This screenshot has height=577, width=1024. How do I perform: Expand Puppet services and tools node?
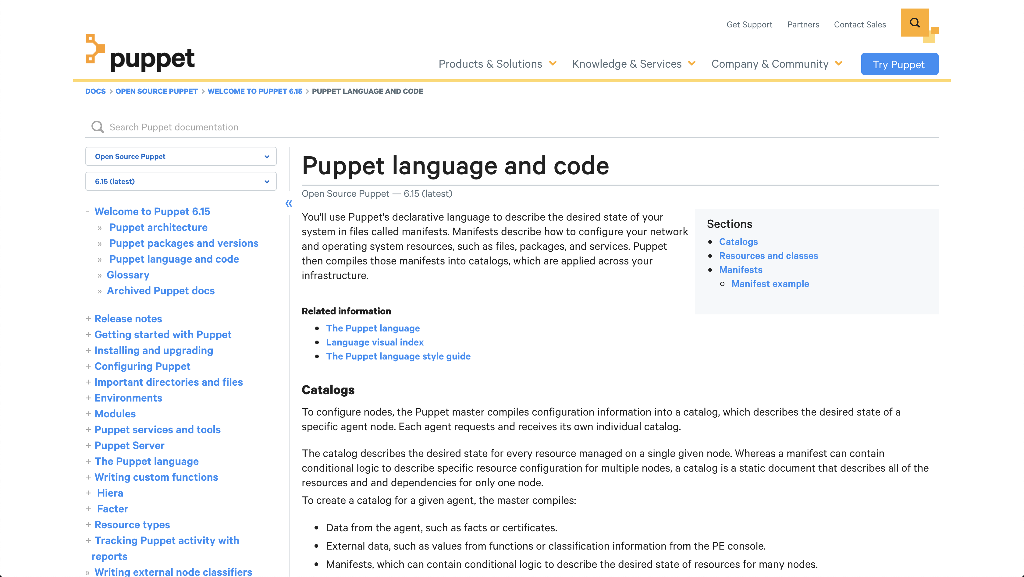(x=88, y=430)
